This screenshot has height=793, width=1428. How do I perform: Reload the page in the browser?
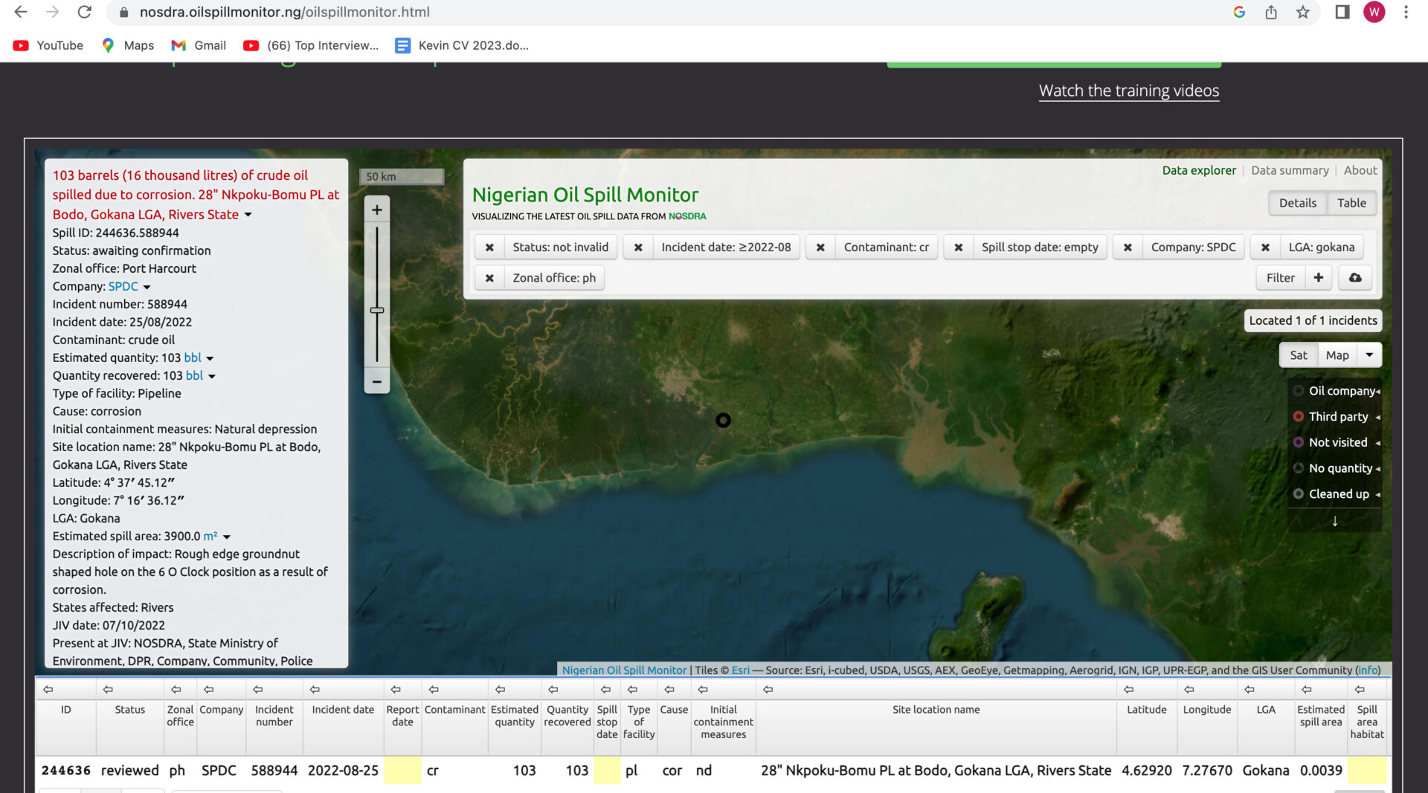[x=85, y=12]
